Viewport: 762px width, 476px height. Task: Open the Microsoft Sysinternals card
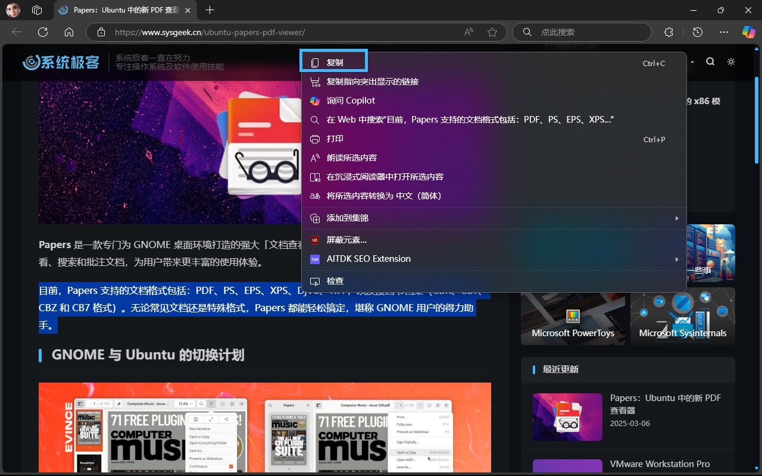pos(683,317)
